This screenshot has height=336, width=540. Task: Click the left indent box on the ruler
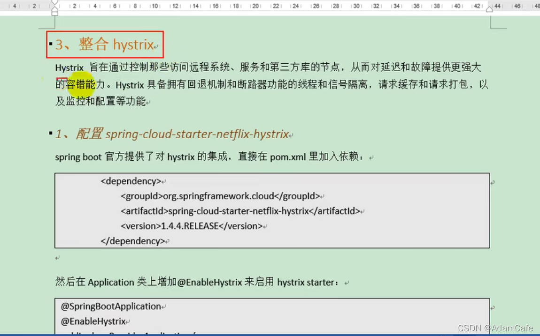pos(55,13)
